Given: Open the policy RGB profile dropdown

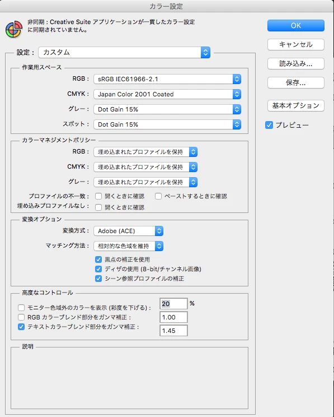Looking at the screenshot, I should coord(145,152).
